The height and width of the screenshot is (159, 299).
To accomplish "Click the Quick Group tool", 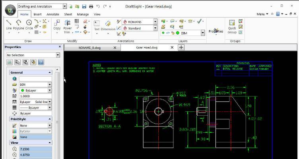I will 232,27.
